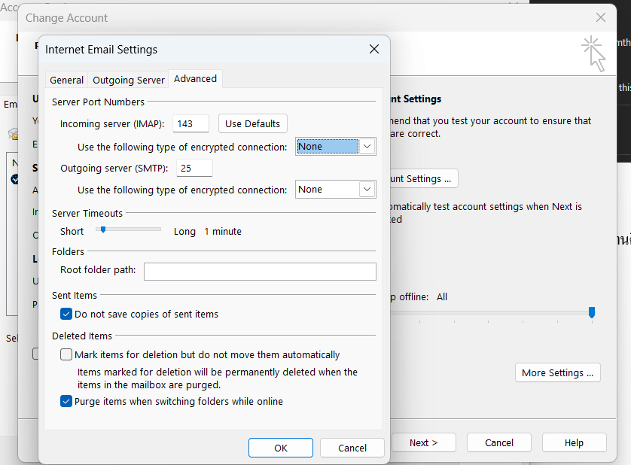
Task: Click the mail offline slider handle
Action: 592,312
